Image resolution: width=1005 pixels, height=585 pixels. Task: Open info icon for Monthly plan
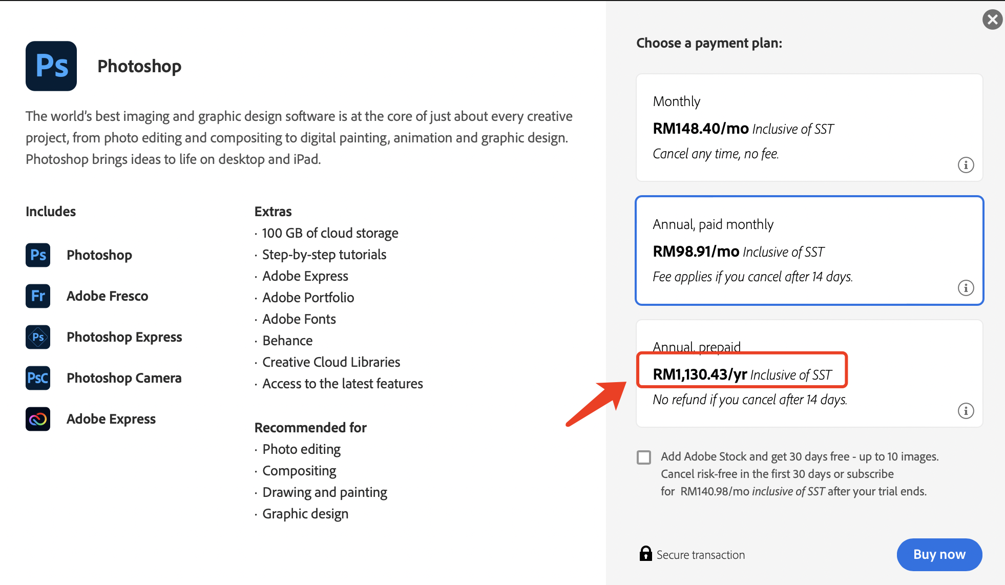966,165
